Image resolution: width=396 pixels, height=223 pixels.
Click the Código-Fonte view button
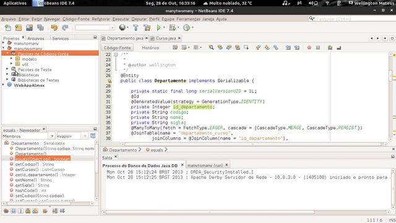117,48
